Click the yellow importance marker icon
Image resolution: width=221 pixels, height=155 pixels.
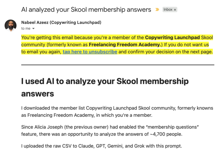click(x=157, y=9)
